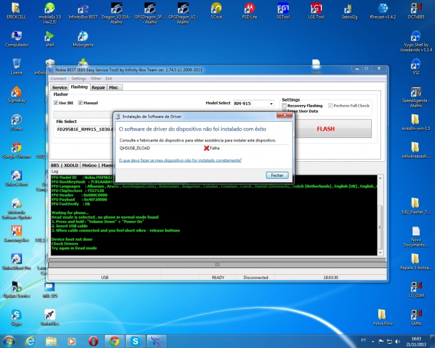
Task: Launch Dragon_V3.33A shortcut
Action: pos(116,13)
